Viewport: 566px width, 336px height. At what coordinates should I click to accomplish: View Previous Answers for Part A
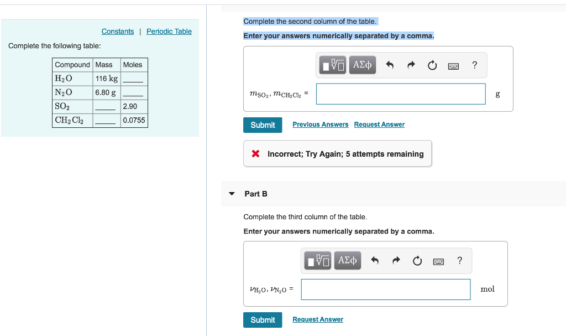tap(320, 125)
